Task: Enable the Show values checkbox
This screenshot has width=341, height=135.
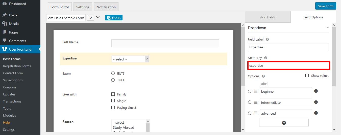Action: click(307, 76)
